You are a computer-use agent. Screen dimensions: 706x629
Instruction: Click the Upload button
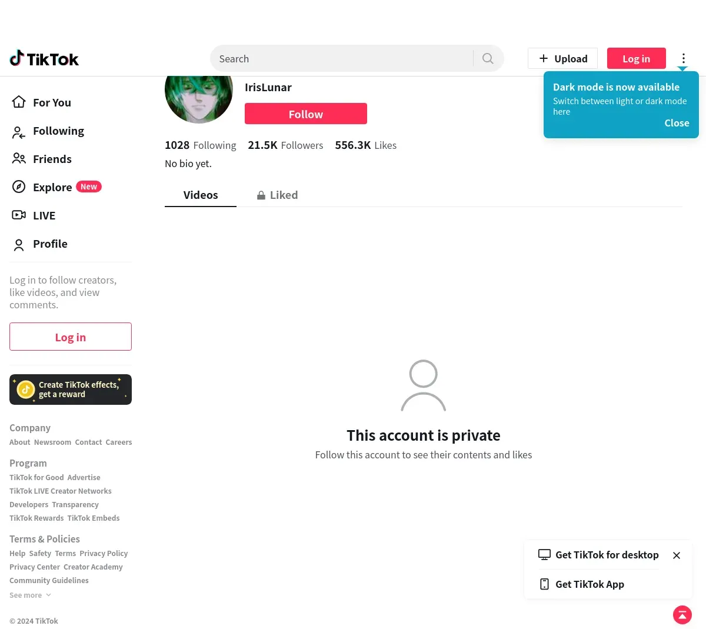[x=563, y=58]
